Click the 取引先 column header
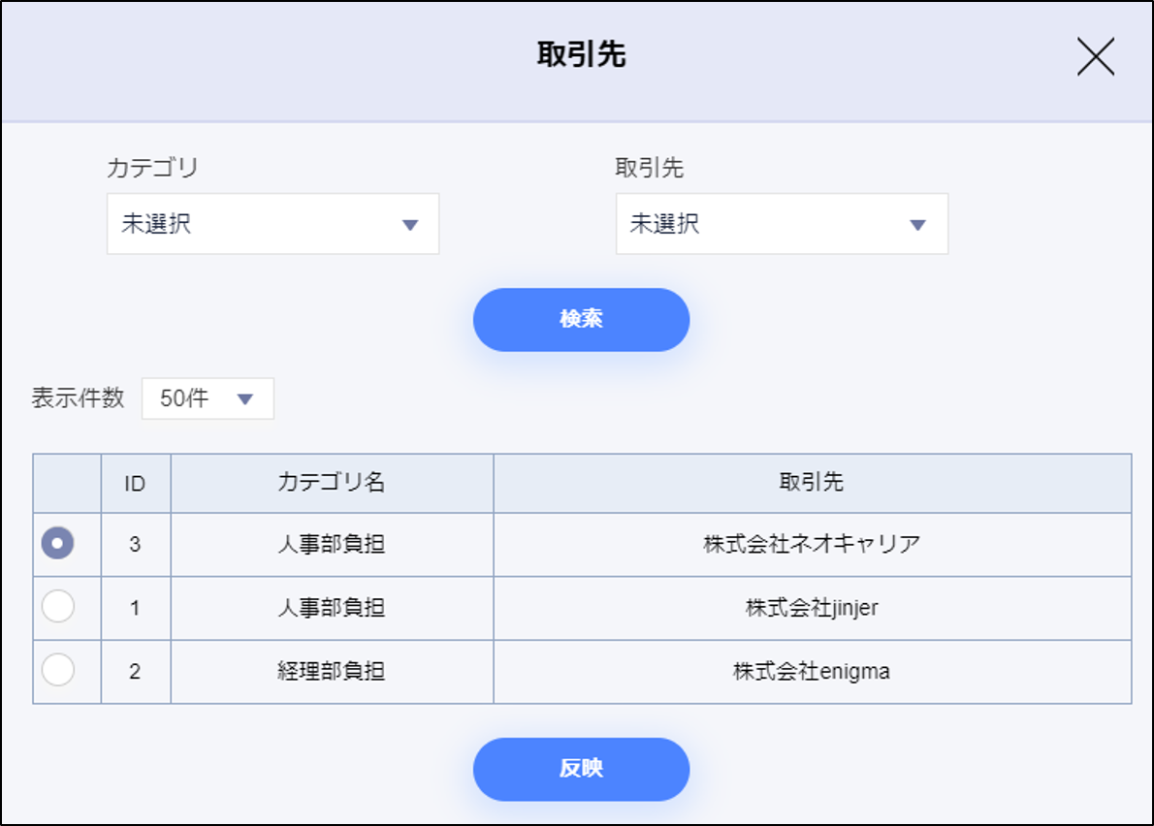The width and height of the screenshot is (1154, 826). pos(812,483)
